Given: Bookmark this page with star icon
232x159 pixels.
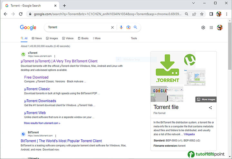Looking at the screenshot, I should pos(202,14).
